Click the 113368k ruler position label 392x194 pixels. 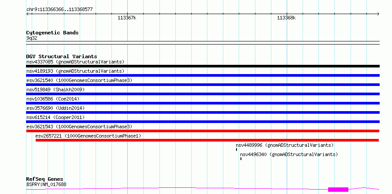[x=286, y=18]
